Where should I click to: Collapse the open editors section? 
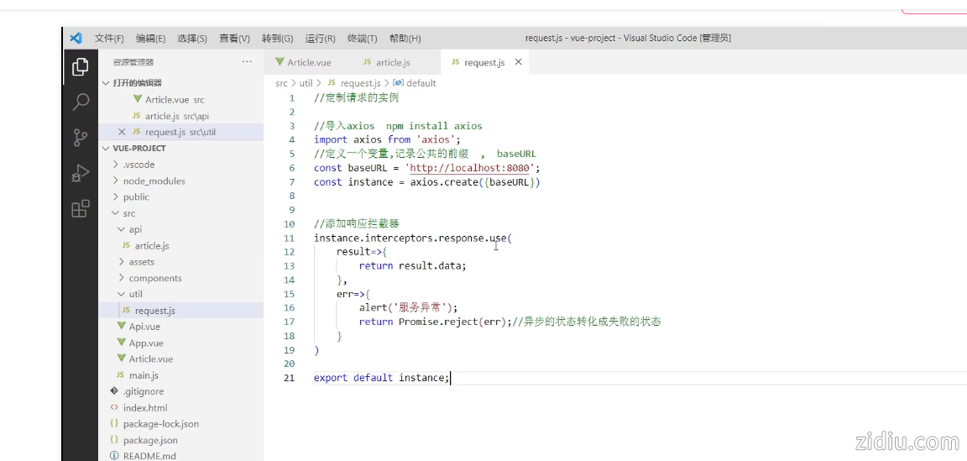click(x=106, y=83)
